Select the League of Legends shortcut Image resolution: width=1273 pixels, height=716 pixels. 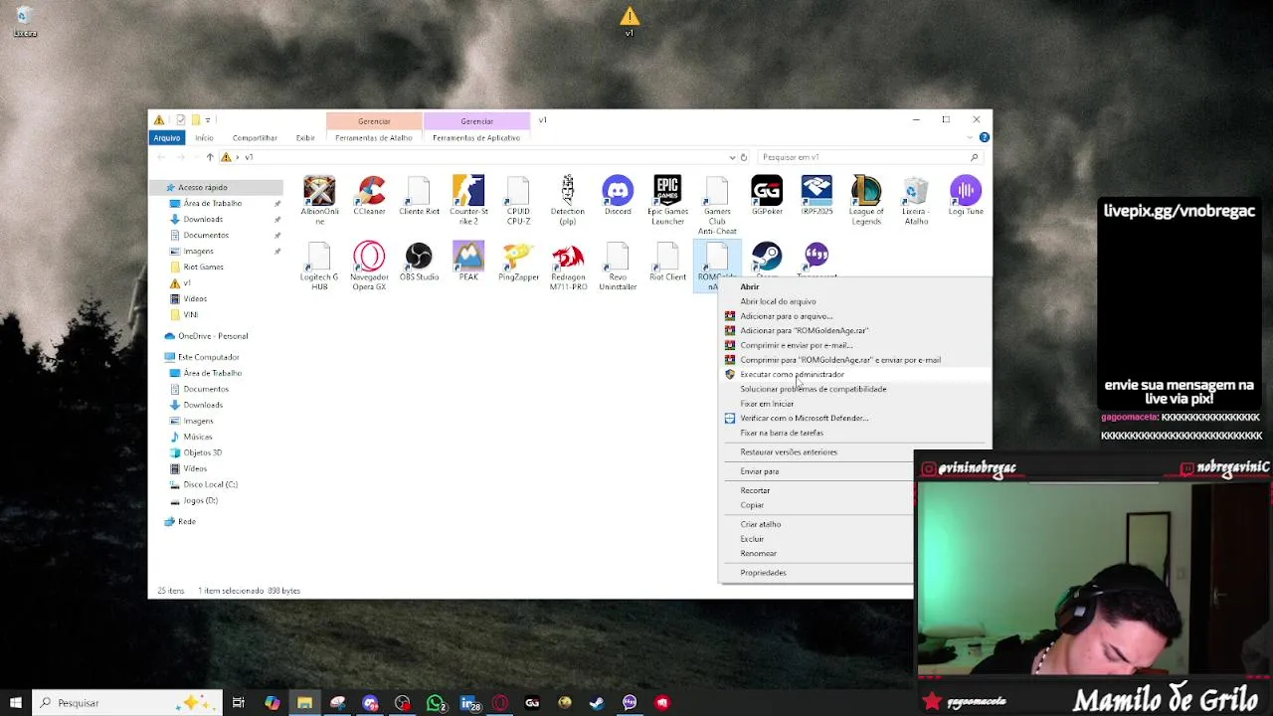coord(866,200)
